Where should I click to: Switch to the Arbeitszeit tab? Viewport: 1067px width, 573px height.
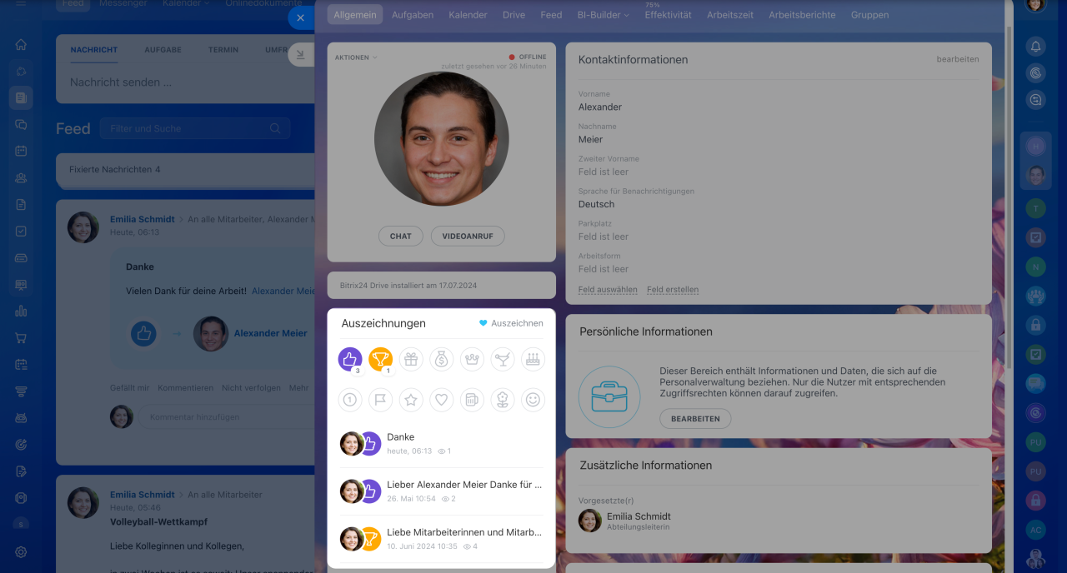[730, 15]
